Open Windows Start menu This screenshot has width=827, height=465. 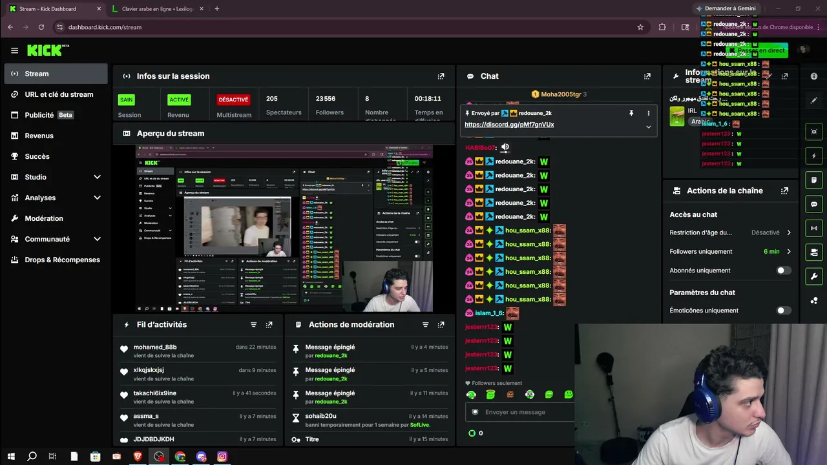11,457
